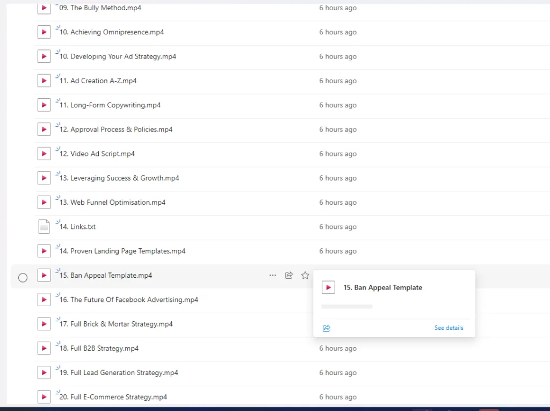The image size is (550, 411).
Task: Open 12. Approval Process & Policies.mp4
Action: 116,129
